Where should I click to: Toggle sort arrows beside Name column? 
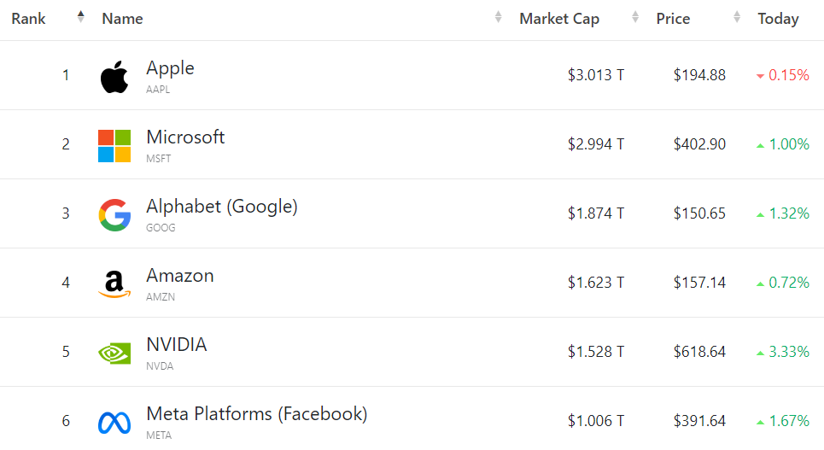tap(498, 17)
